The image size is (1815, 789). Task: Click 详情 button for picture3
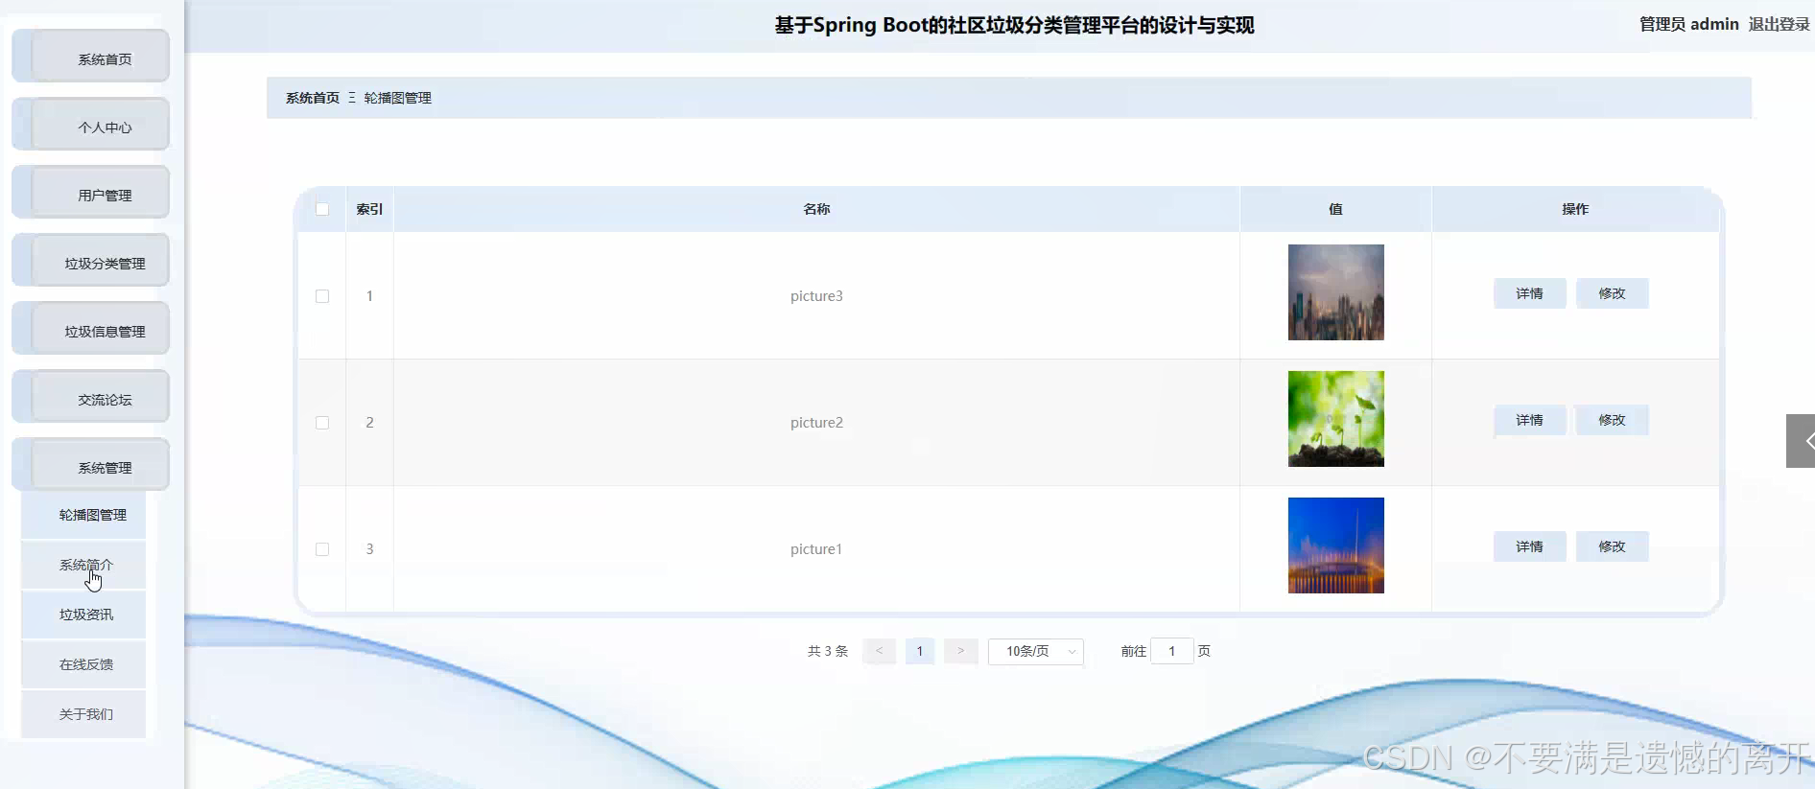click(1529, 293)
